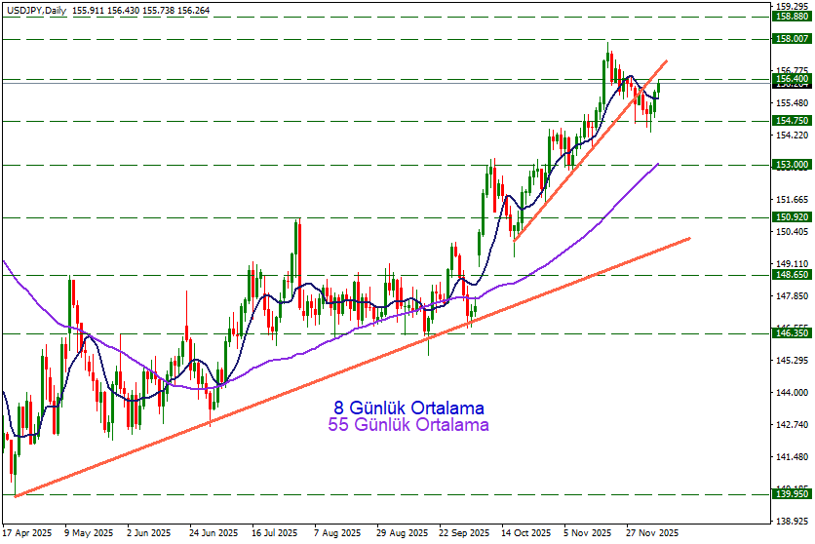
Task: Select the 156.400 price level tag
Action: pos(792,78)
